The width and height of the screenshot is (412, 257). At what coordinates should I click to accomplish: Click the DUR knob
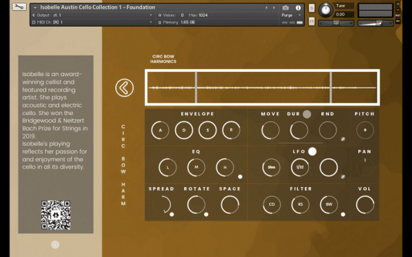299,130
